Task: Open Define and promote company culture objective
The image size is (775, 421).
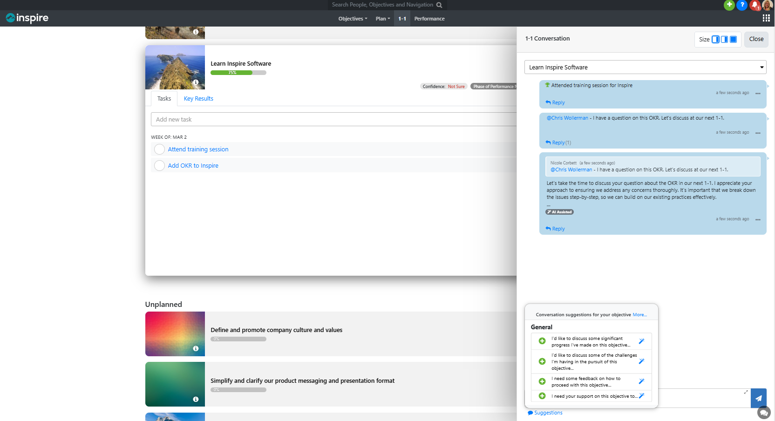Action: click(276, 330)
